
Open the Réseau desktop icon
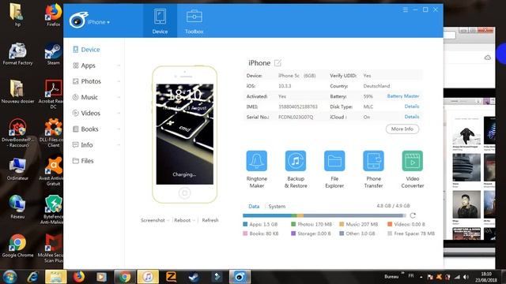(x=17, y=207)
